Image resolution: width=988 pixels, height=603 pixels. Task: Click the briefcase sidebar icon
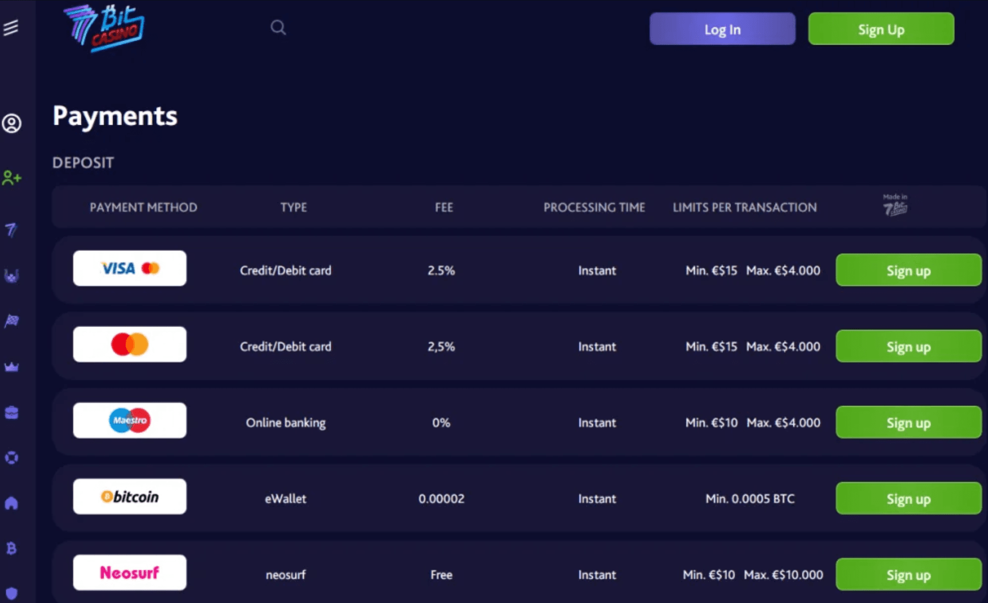[11, 413]
